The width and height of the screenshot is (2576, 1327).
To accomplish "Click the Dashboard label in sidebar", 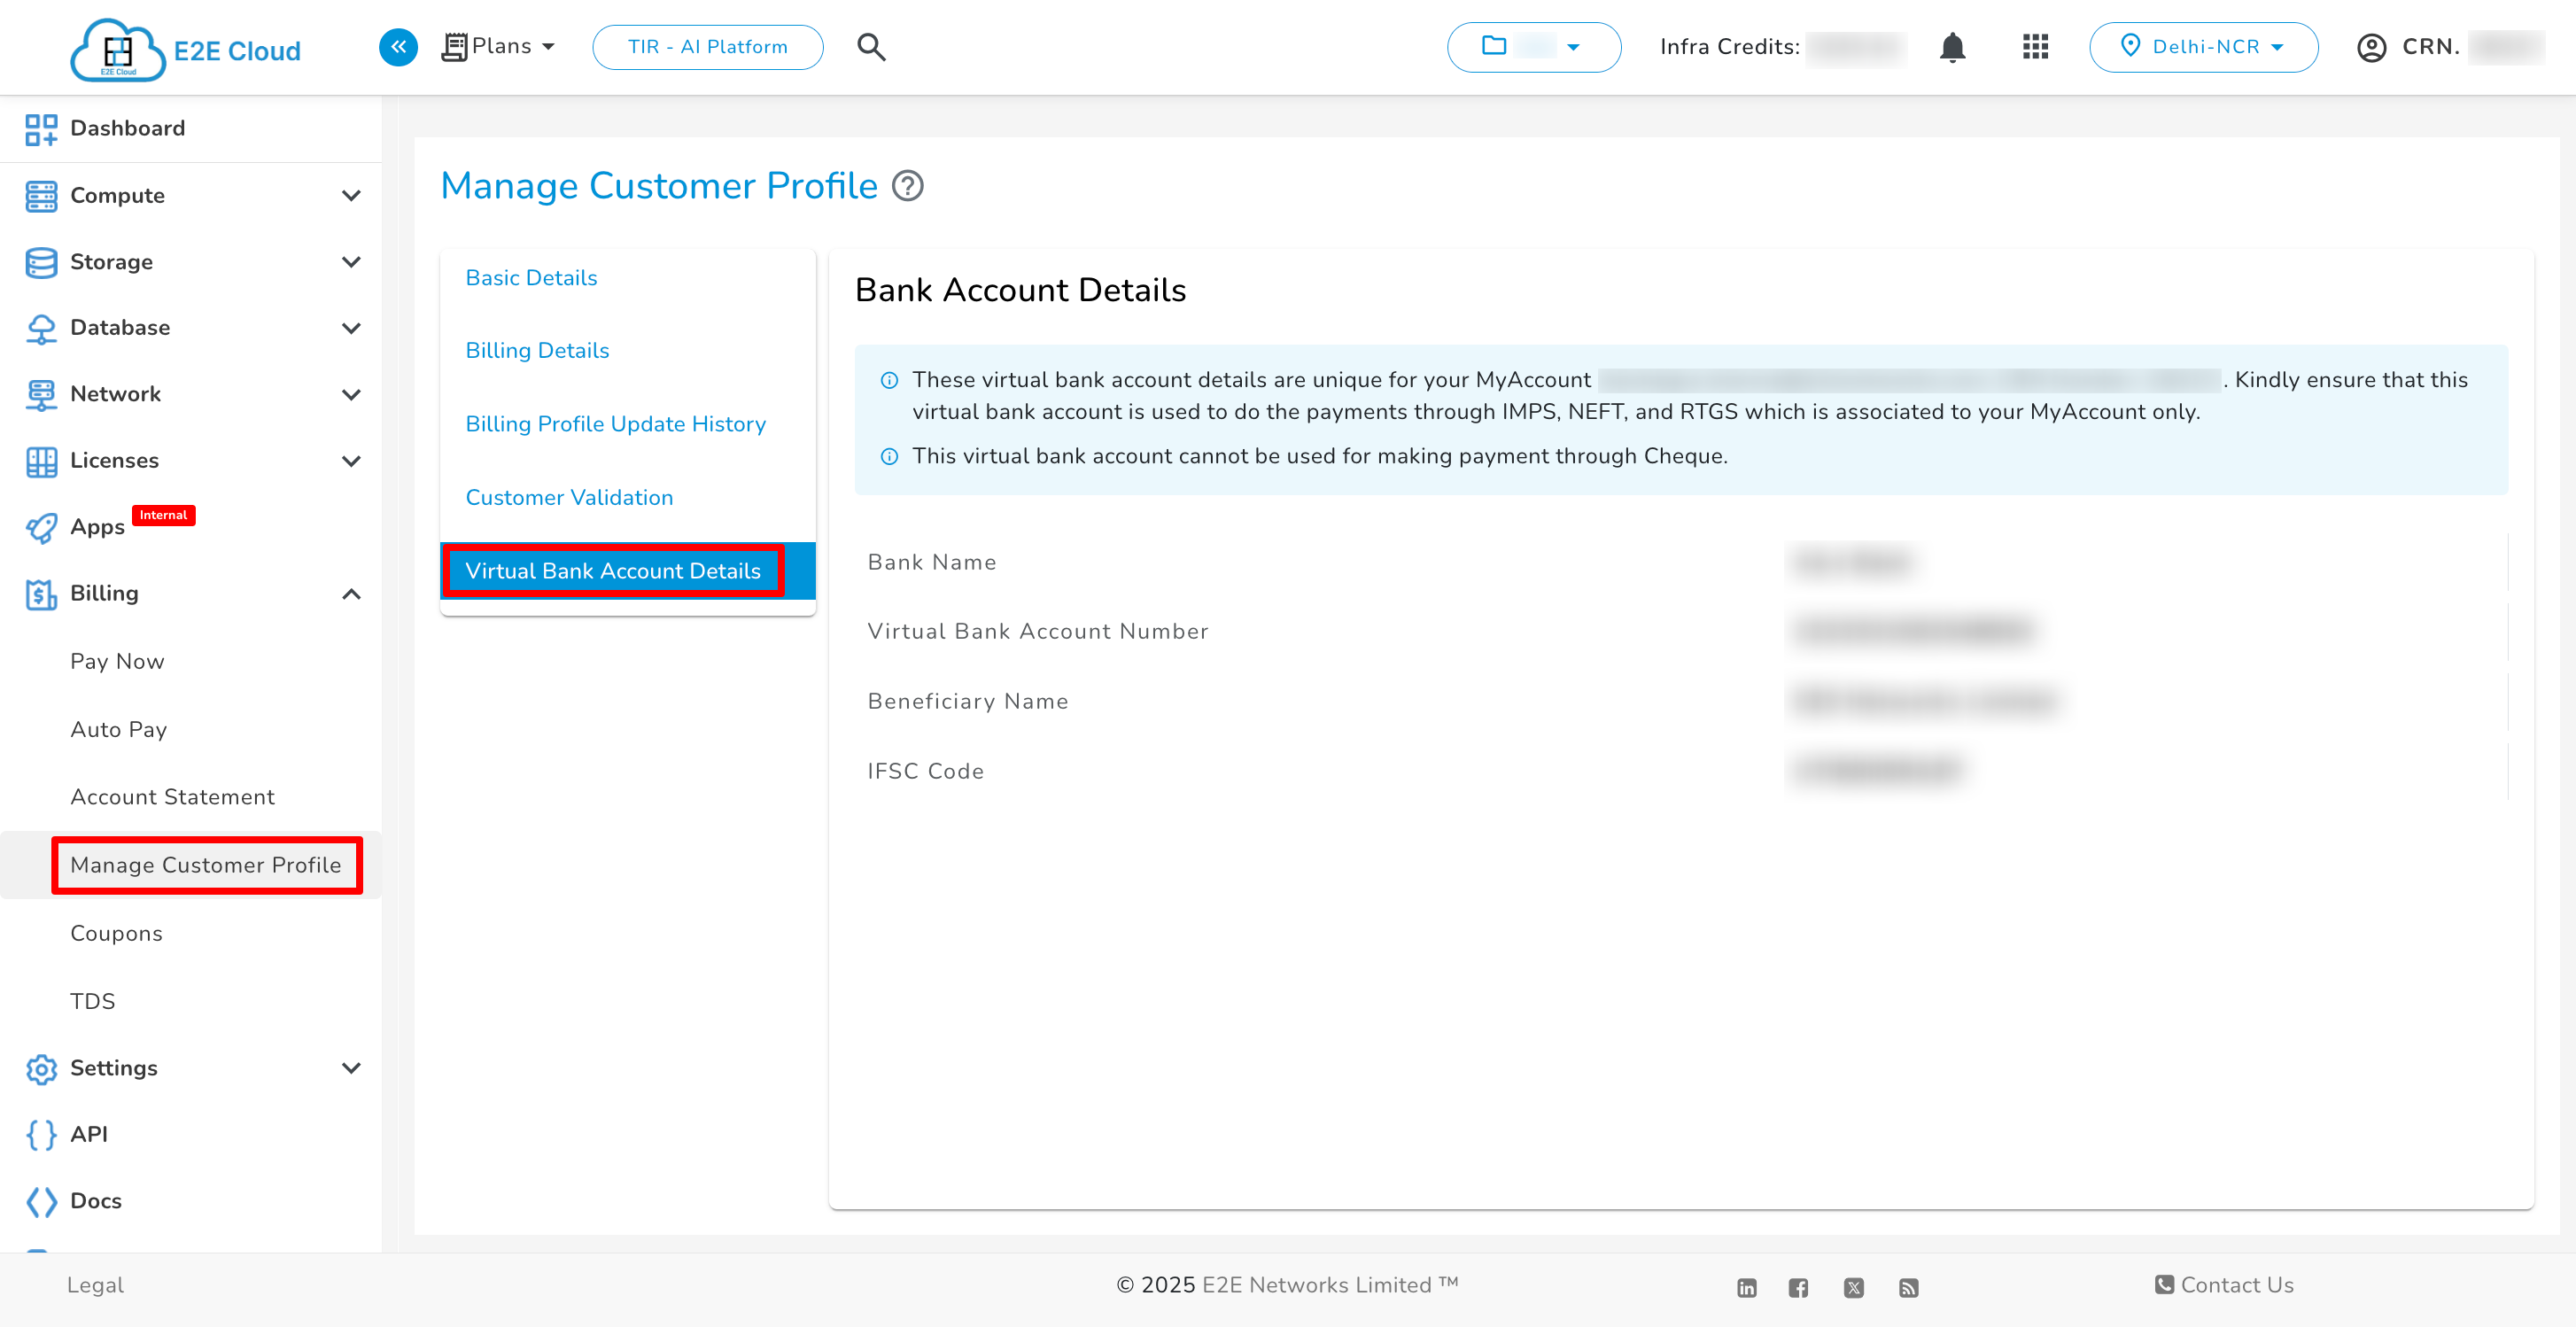I will point(127,129).
